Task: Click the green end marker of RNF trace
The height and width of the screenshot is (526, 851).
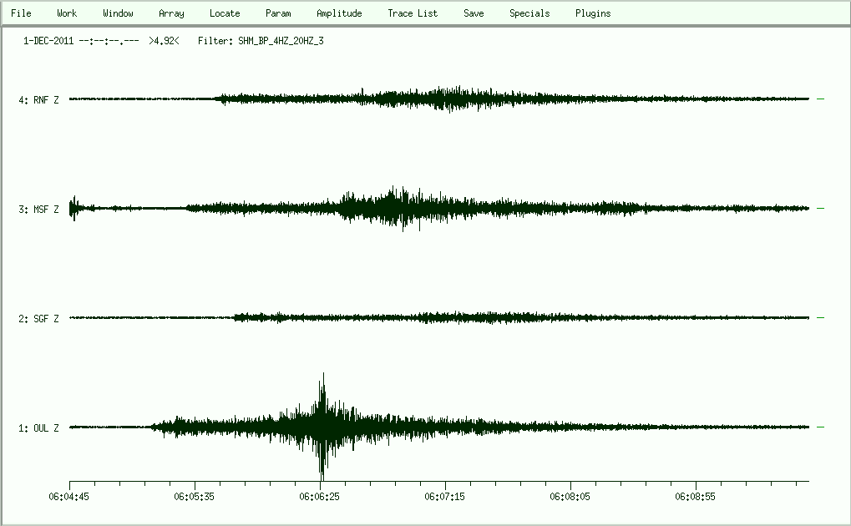Action: (x=820, y=99)
